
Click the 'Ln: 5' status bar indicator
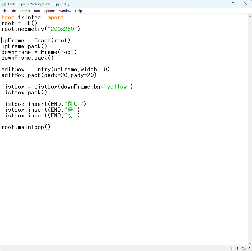click(234, 249)
